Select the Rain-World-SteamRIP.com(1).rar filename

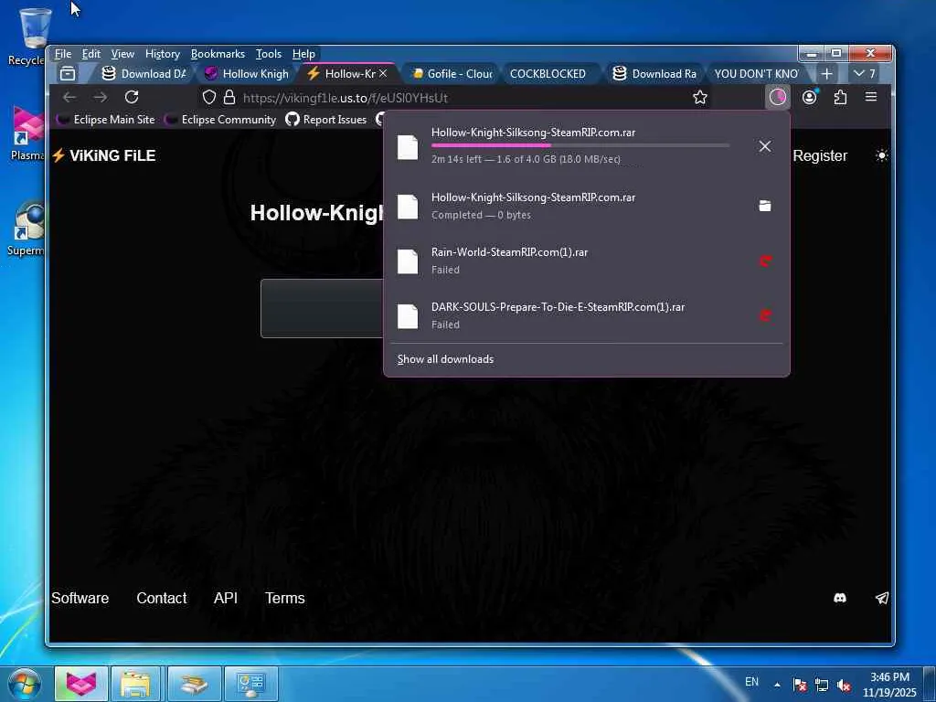tap(509, 252)
